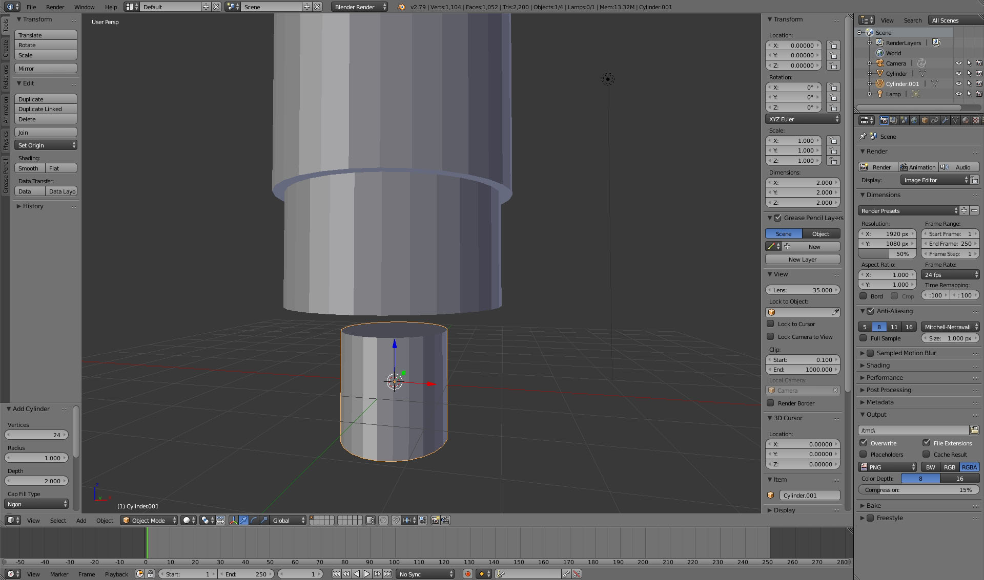Select the translate manipulator arrow icon
984x580 pixels.
(x=244, y=520)
